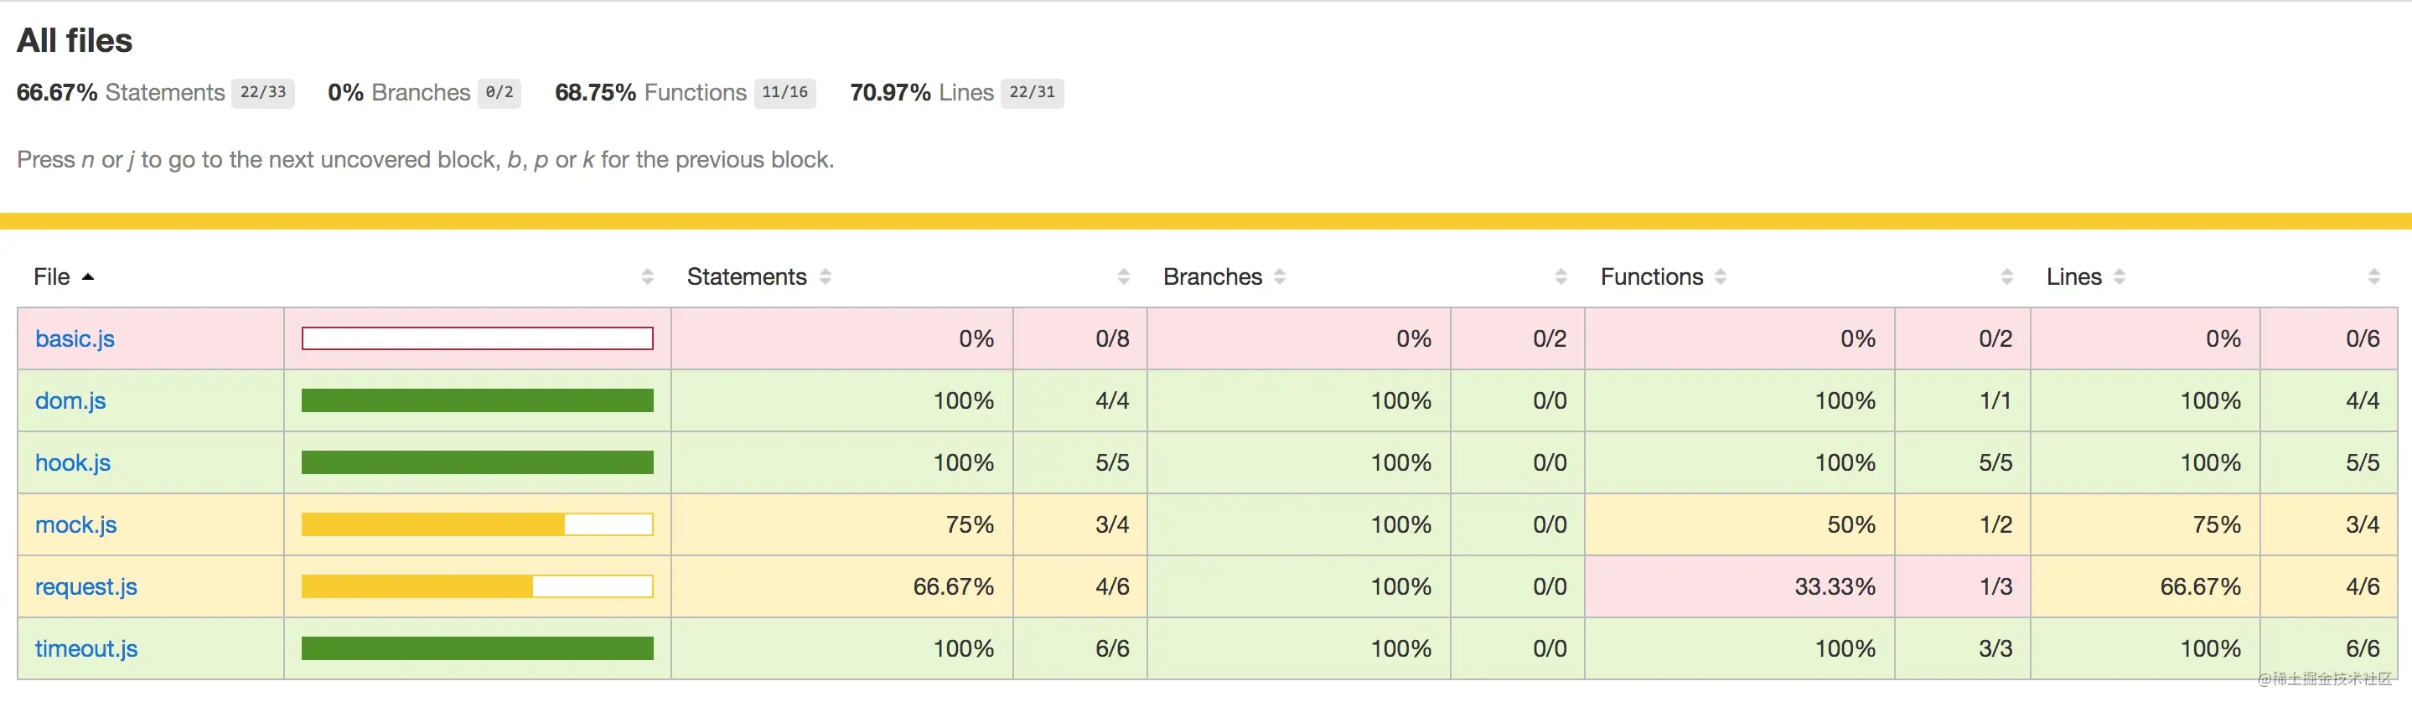Click the Statements column header
This screenshot has width=2412, height=707.
tap(746, 277)
